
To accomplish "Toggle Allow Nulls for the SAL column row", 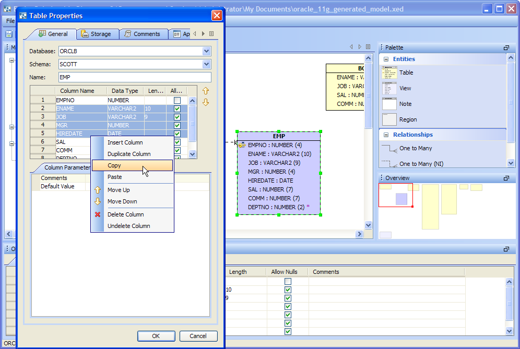I will [177, 142].
